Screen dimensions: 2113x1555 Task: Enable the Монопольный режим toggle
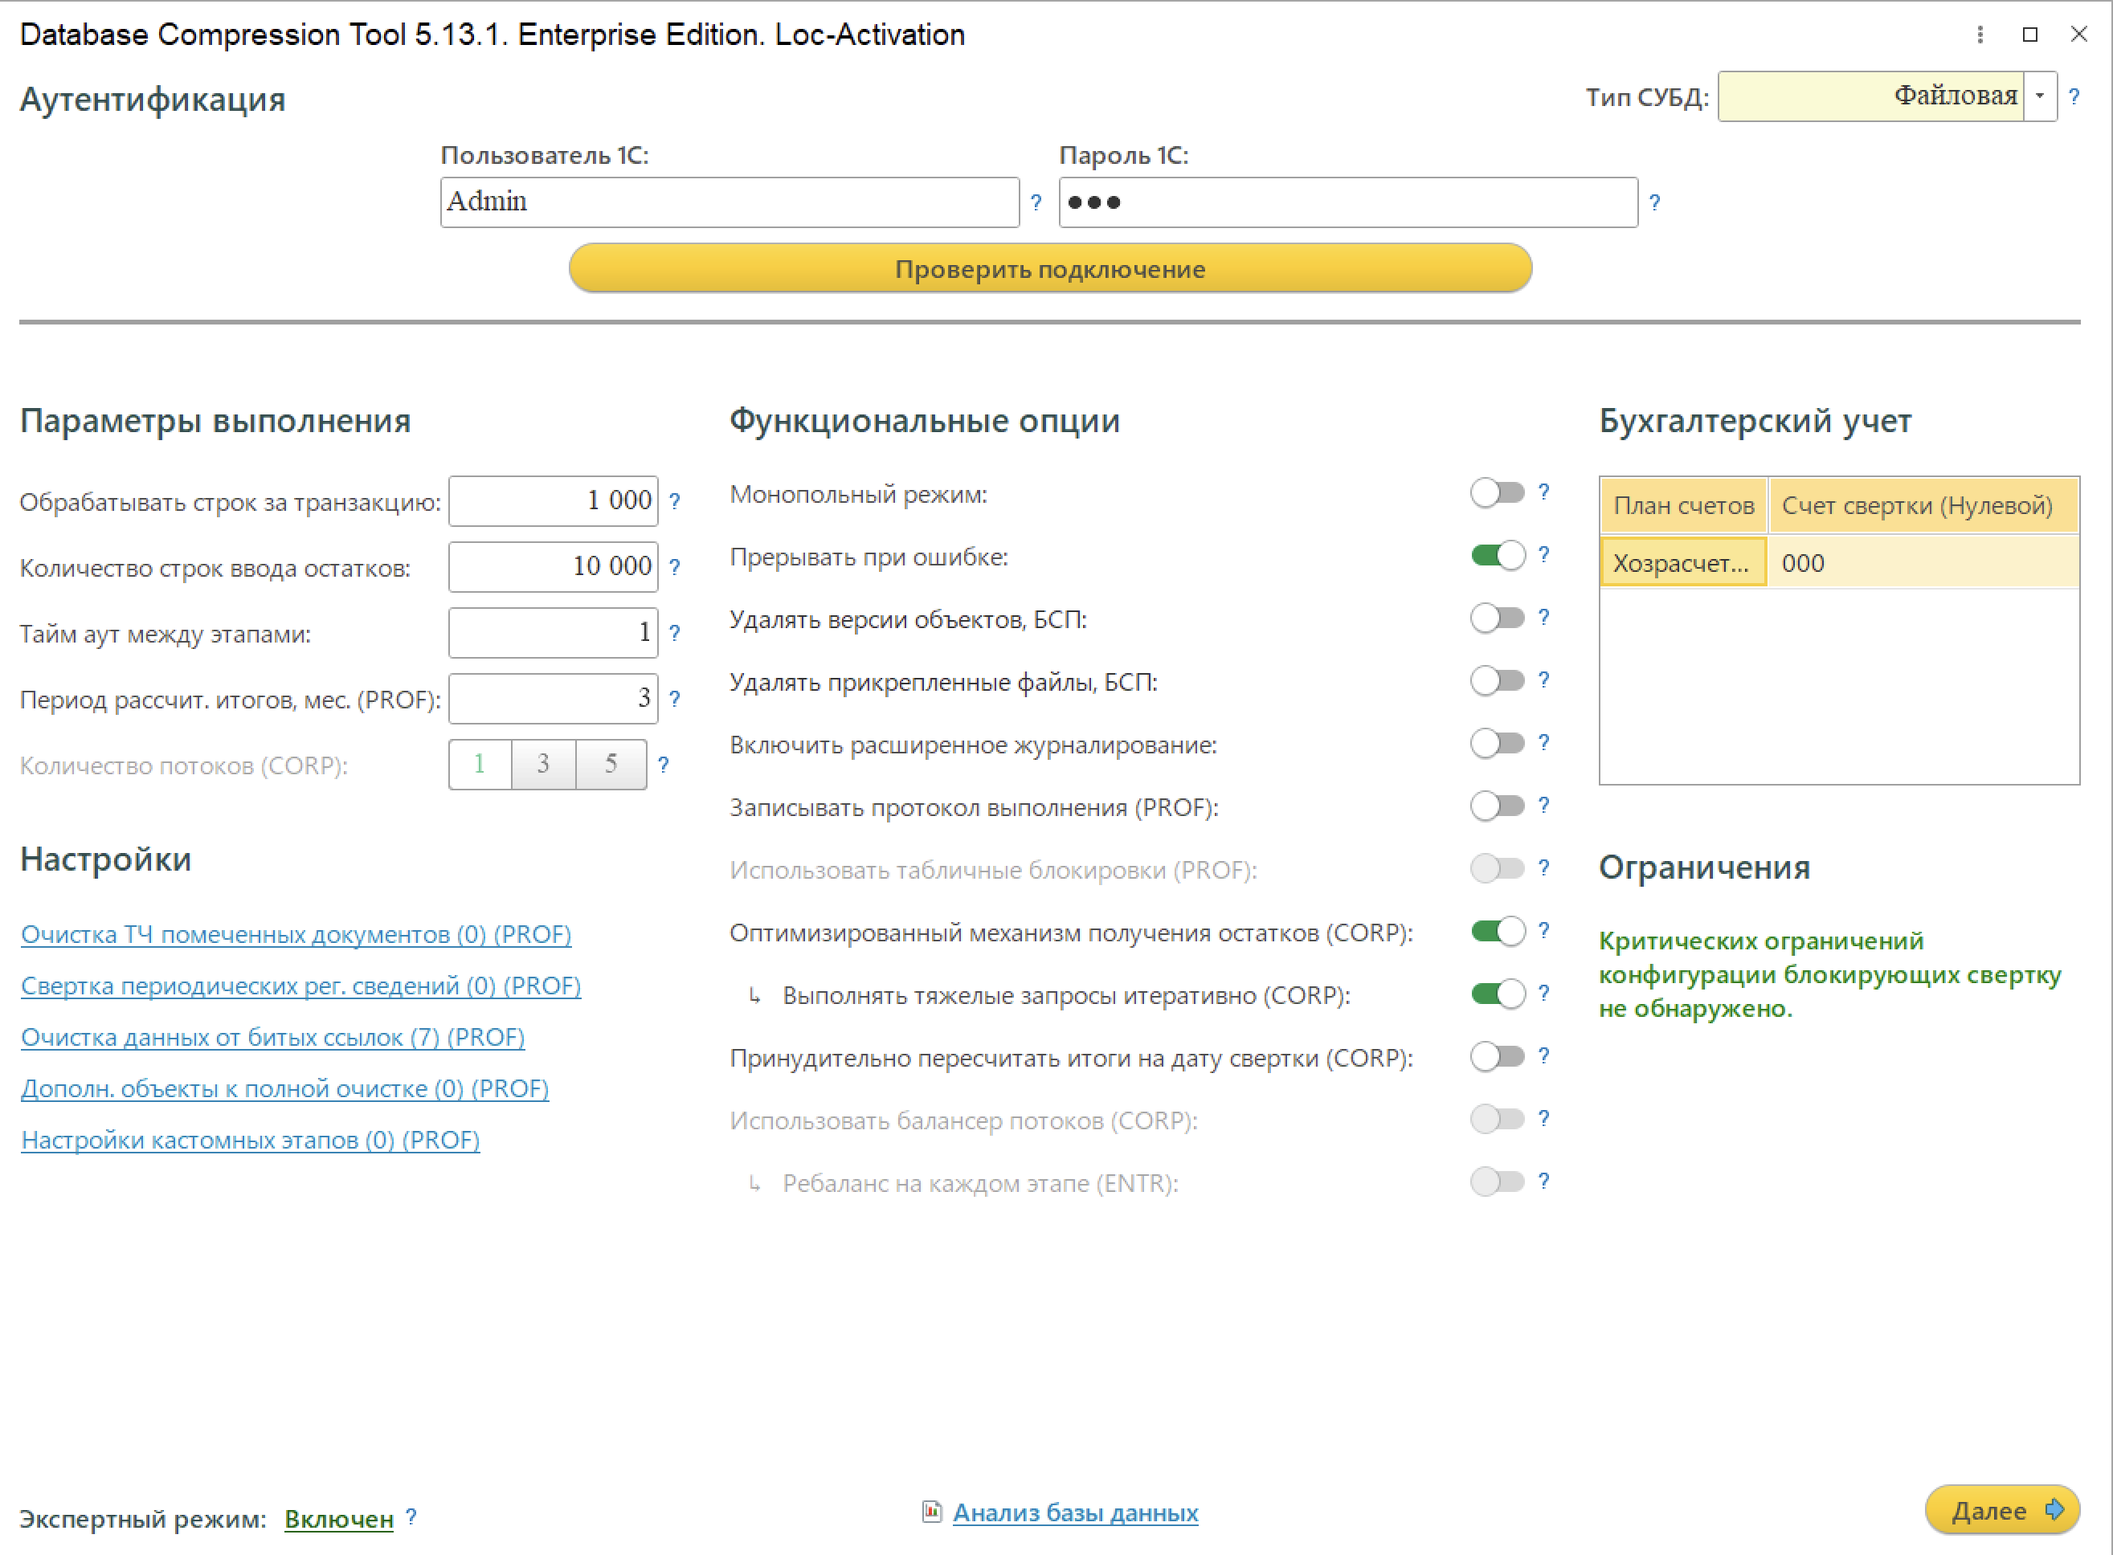coord(1498,493)
